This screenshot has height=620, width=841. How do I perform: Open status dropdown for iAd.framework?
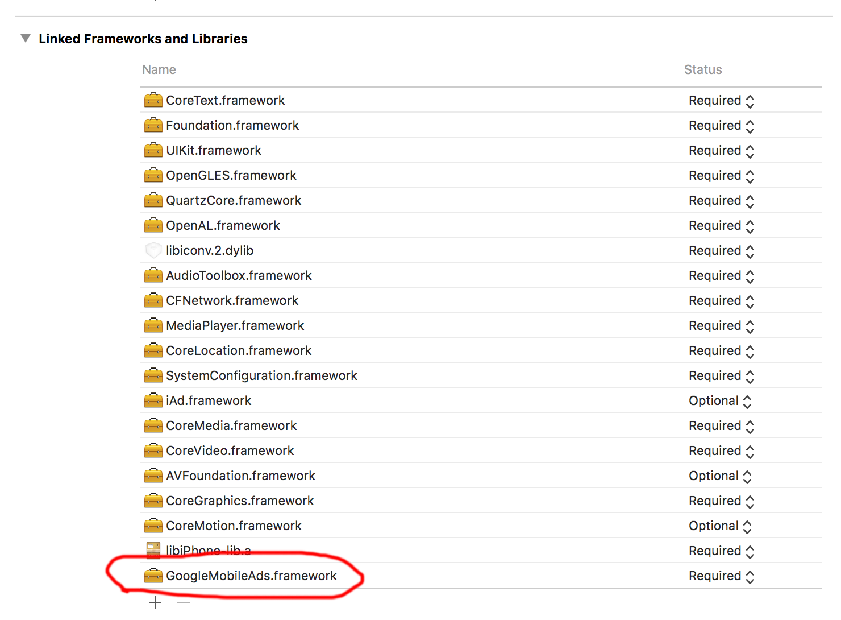click(721, 401)
